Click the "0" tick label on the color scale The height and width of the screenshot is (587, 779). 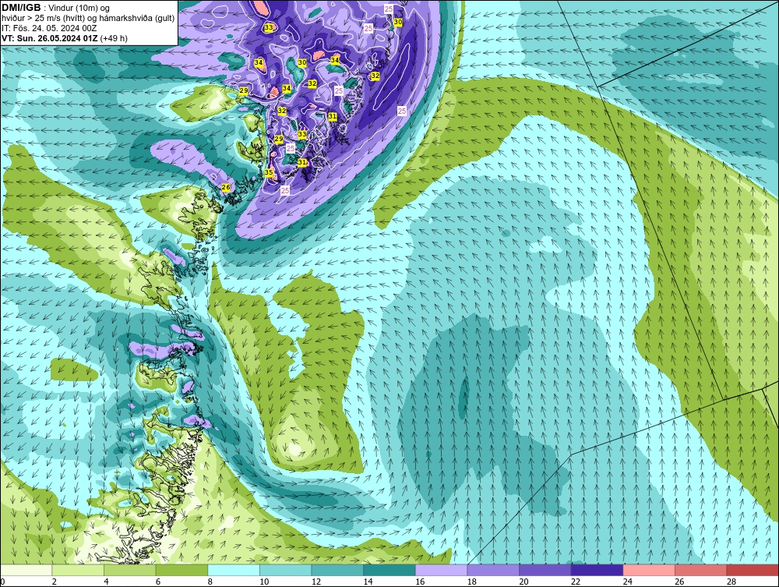click(2, 582)
